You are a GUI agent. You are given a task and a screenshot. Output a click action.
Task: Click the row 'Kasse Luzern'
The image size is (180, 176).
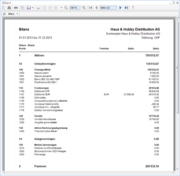pyautogui.click(x=89, y=73)
